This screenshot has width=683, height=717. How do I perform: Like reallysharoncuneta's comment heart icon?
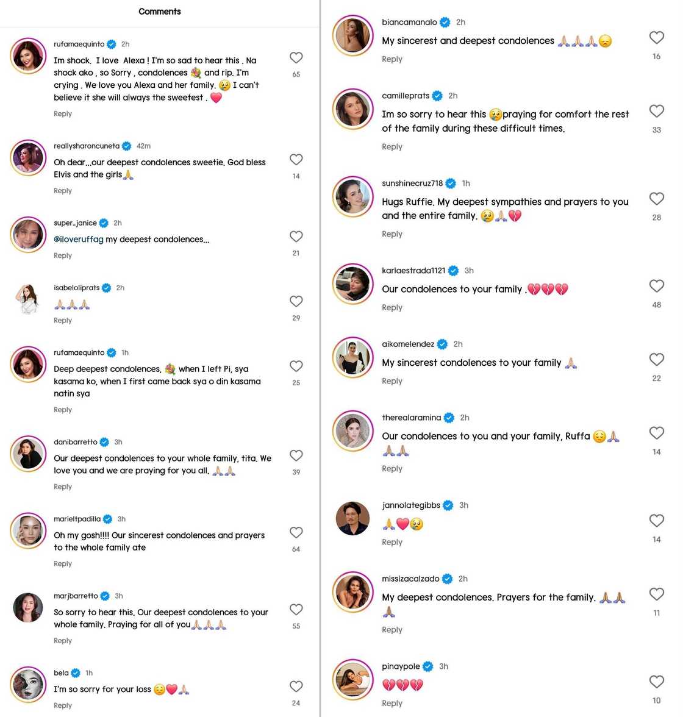pos(296,160)
